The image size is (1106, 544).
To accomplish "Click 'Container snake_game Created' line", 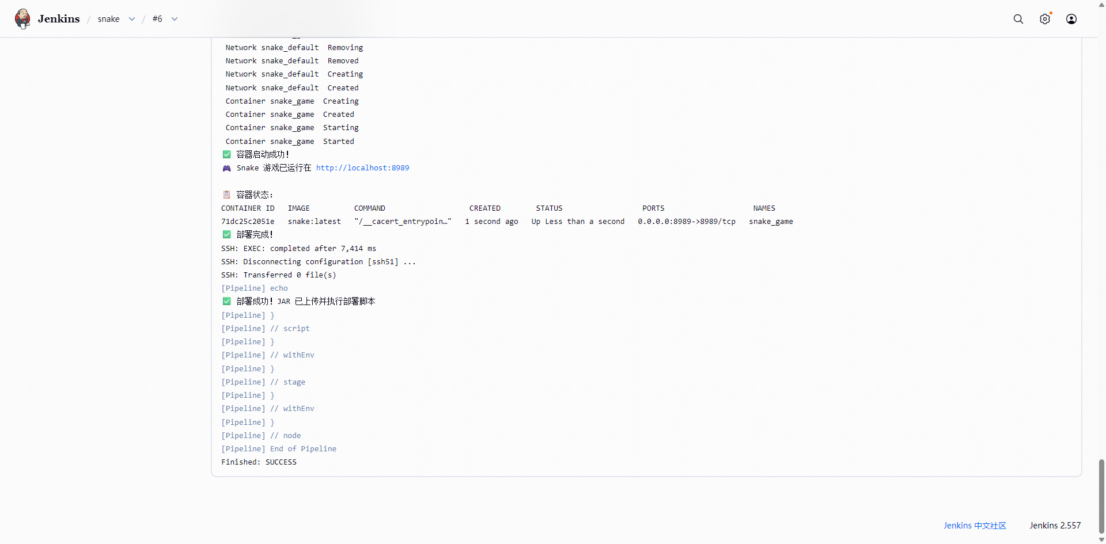I will pos(290,115).
